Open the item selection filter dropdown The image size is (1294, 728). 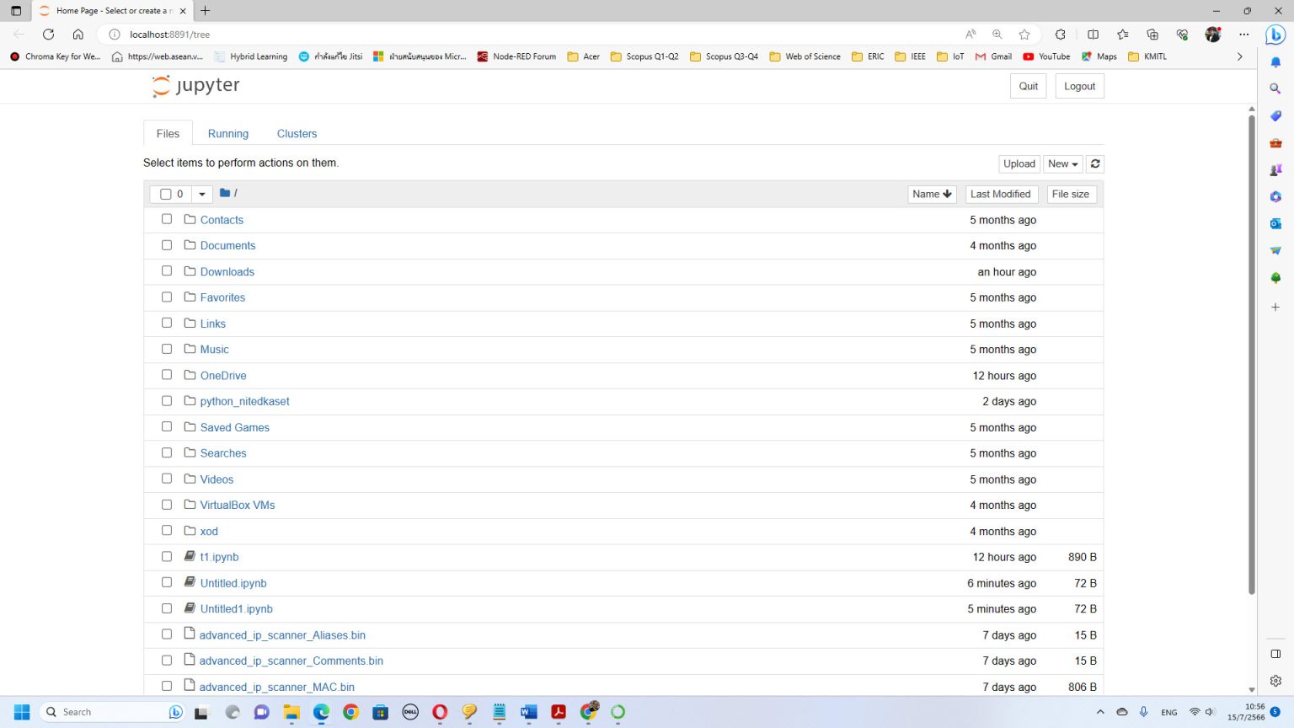click(202, 194)
